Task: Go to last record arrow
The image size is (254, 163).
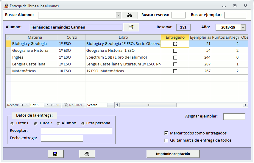Action: point(52,105)
